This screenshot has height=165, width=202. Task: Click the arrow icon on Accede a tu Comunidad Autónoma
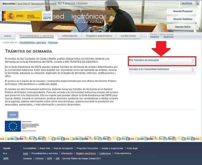coord(193,70)
